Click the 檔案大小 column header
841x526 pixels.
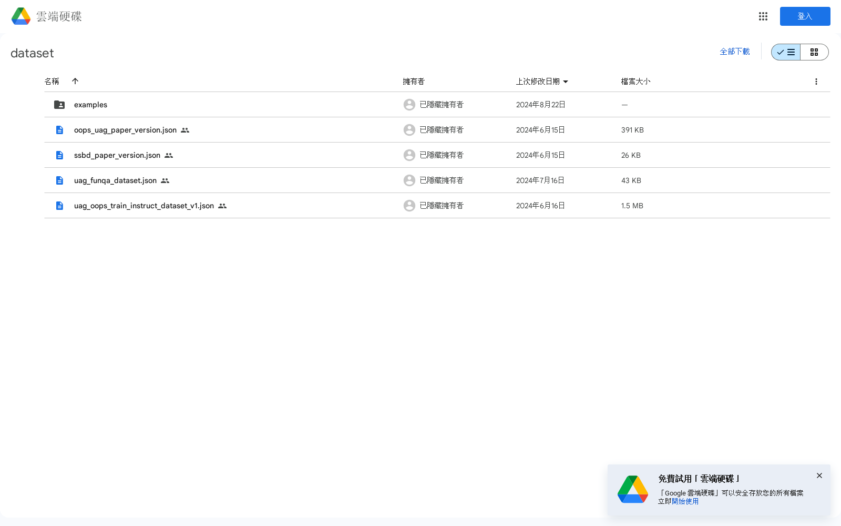tap(635, 82)
